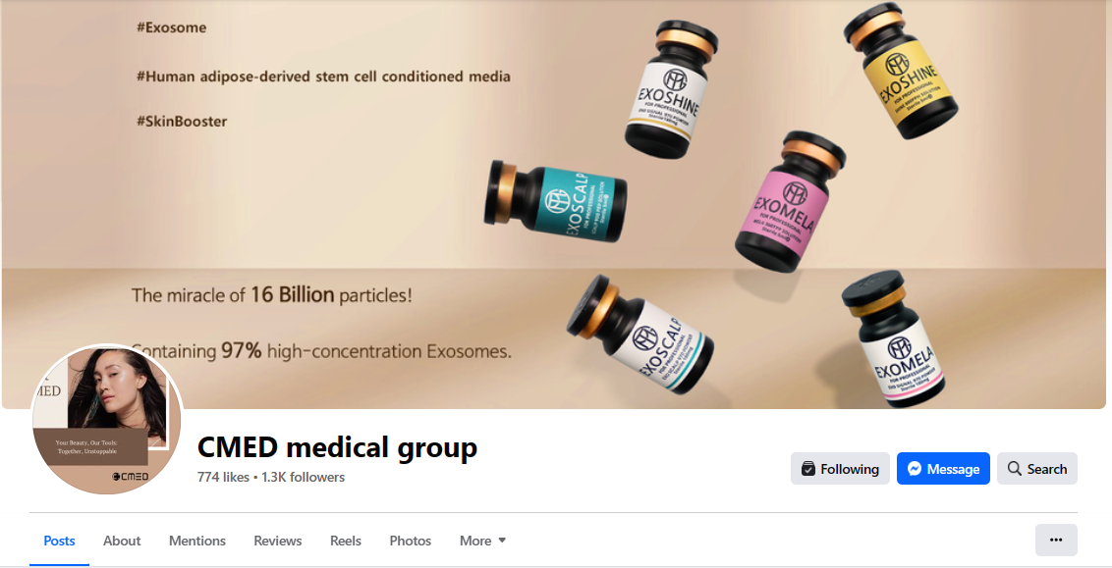Switch to the About tab

[x=122, y=541]
